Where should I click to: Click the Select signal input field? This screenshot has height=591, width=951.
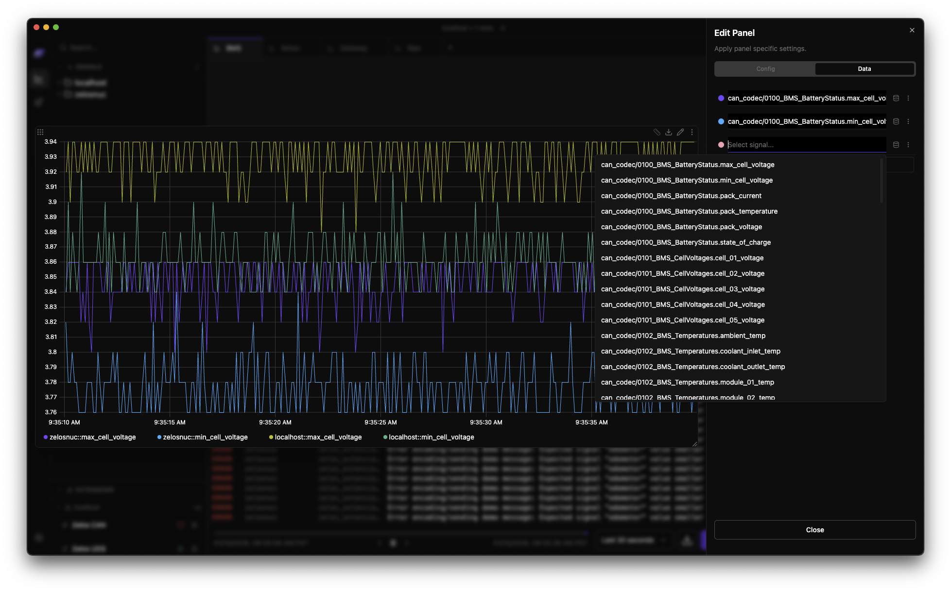pyautogui.click(x=806, y=145)
